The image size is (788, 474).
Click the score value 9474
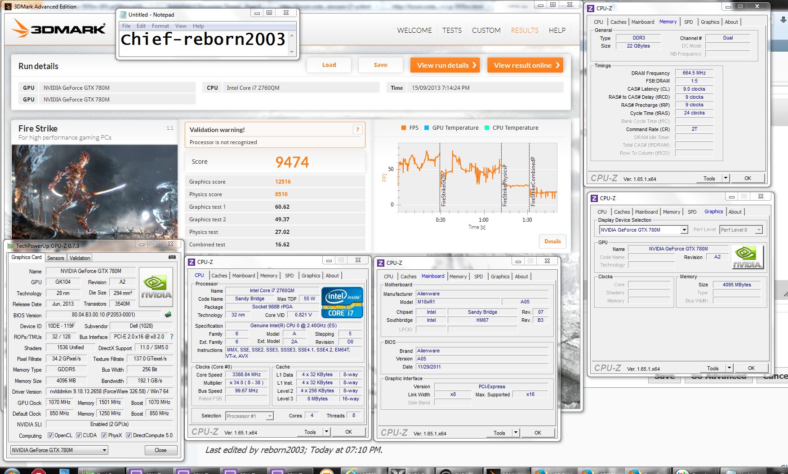pos(292,162)
